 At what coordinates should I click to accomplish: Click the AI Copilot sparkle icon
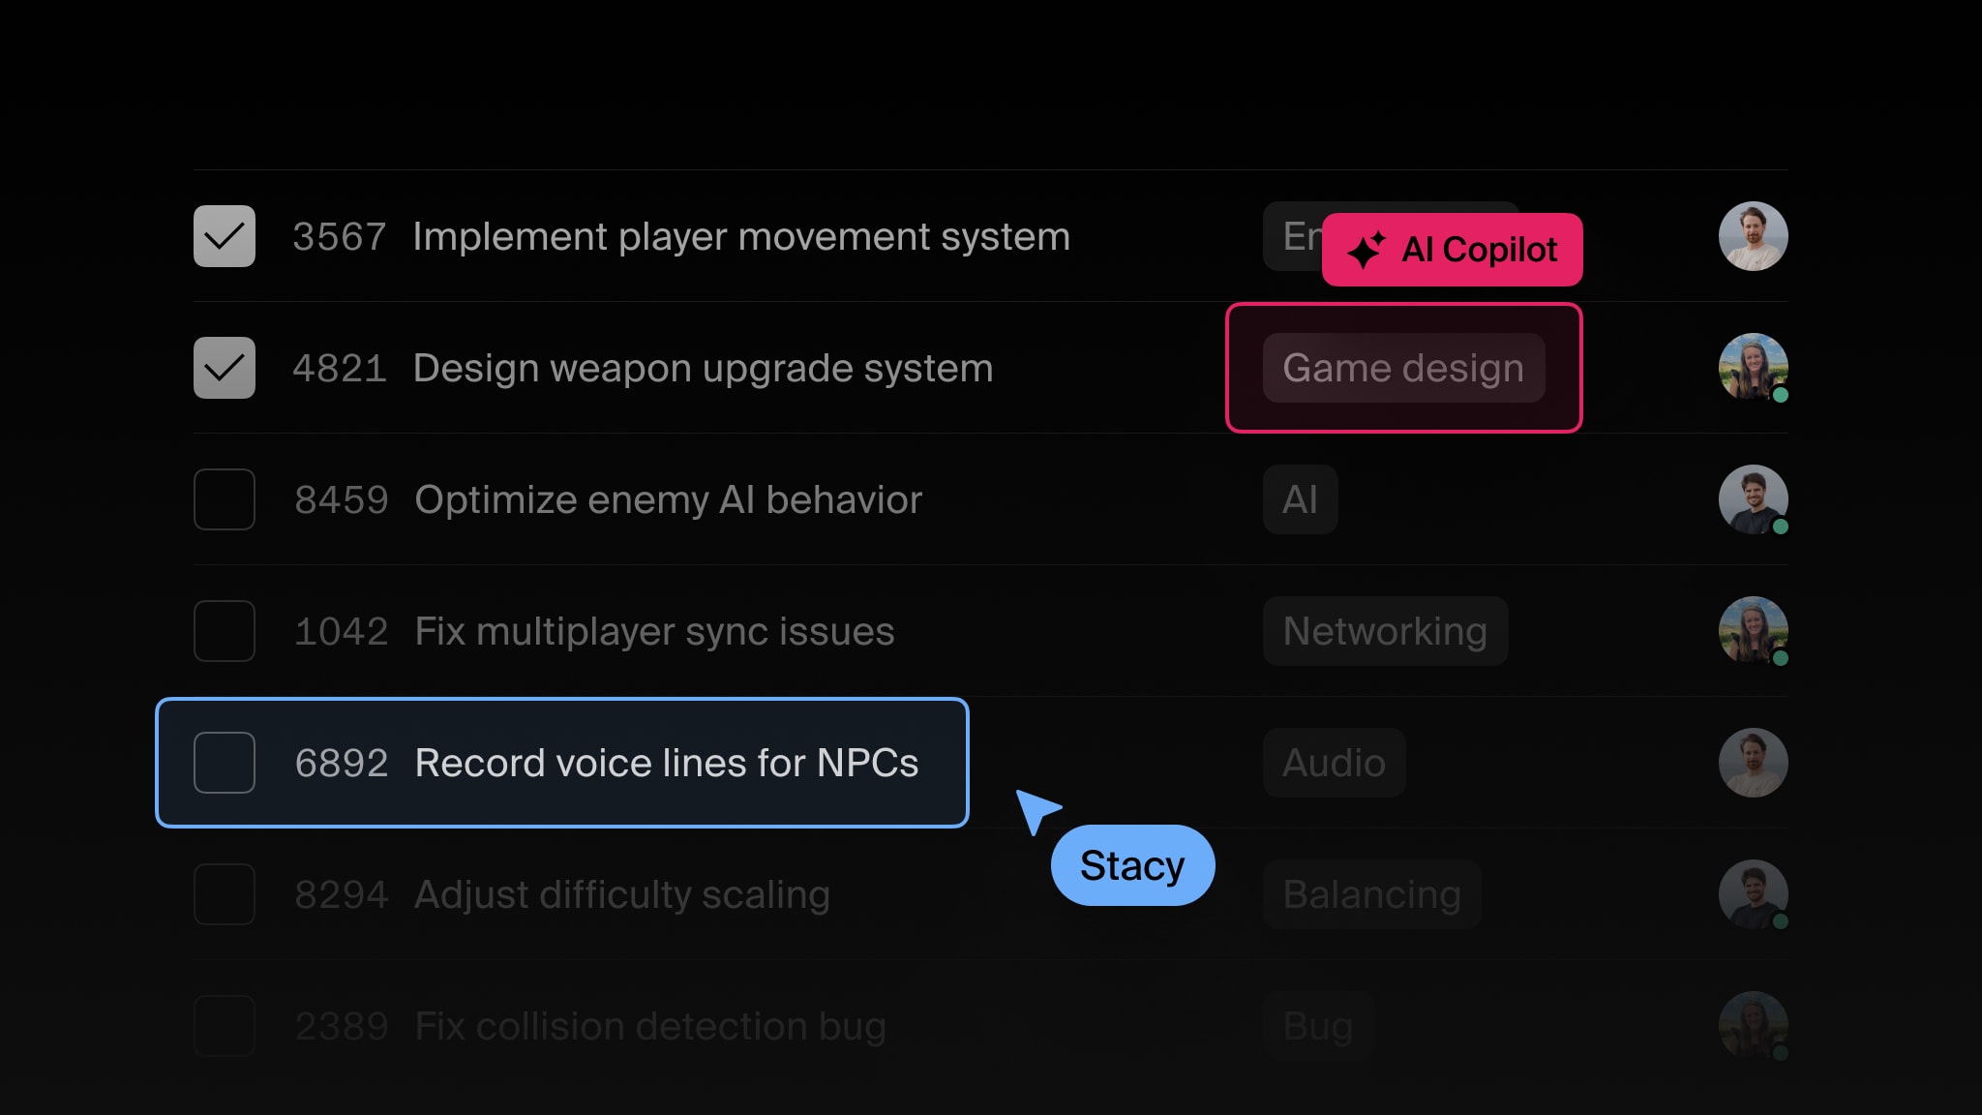[x=1366, y=250]
